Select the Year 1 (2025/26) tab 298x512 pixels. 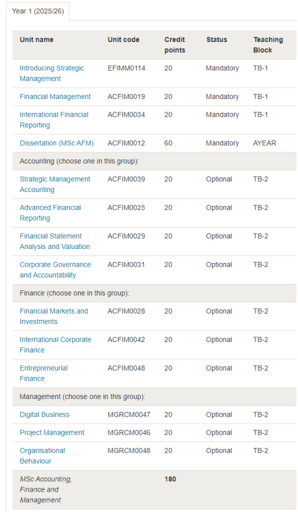click(38, 11)
